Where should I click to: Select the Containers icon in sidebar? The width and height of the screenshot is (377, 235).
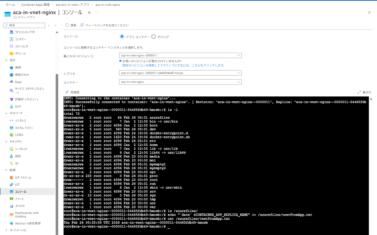[12, 39]
